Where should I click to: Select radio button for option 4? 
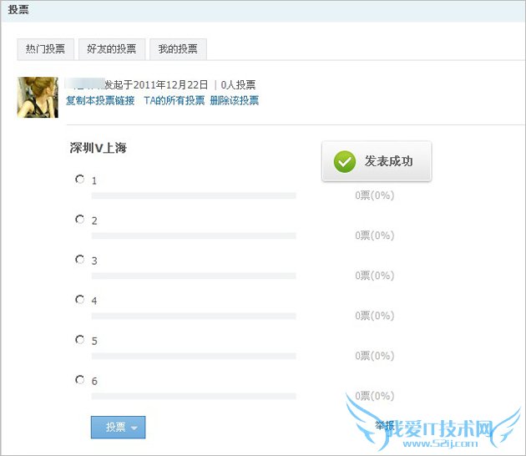click(80, 299)
